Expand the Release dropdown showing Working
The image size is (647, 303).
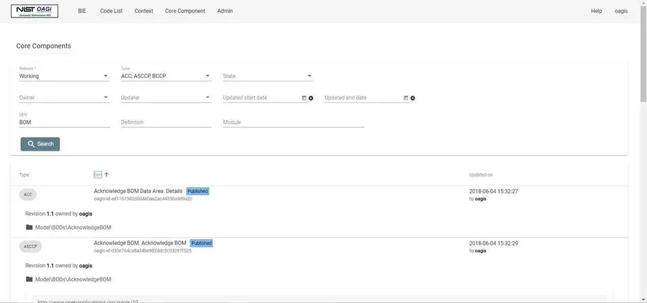65,76
